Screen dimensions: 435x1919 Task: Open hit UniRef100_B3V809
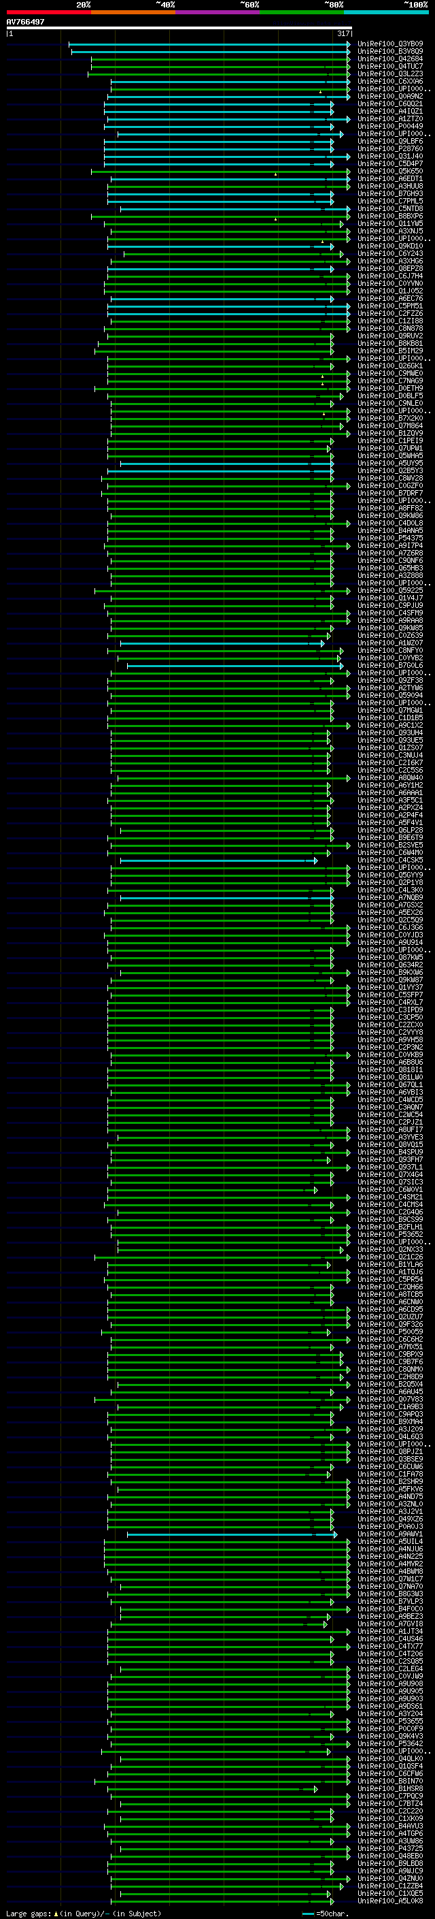coord(390,52)
